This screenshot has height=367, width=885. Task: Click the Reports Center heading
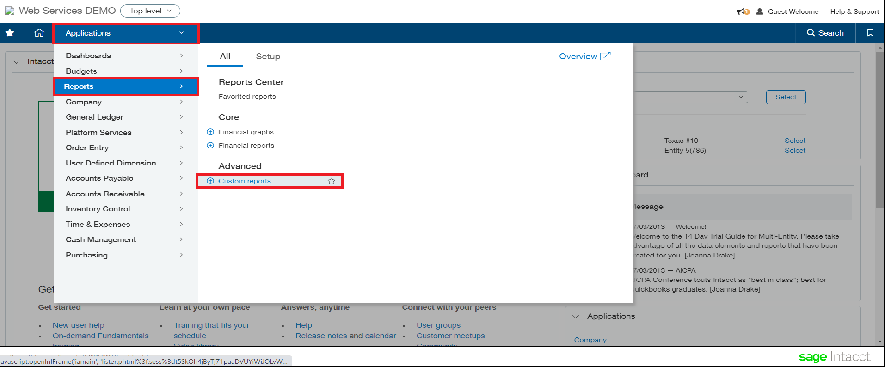[251, 82]
